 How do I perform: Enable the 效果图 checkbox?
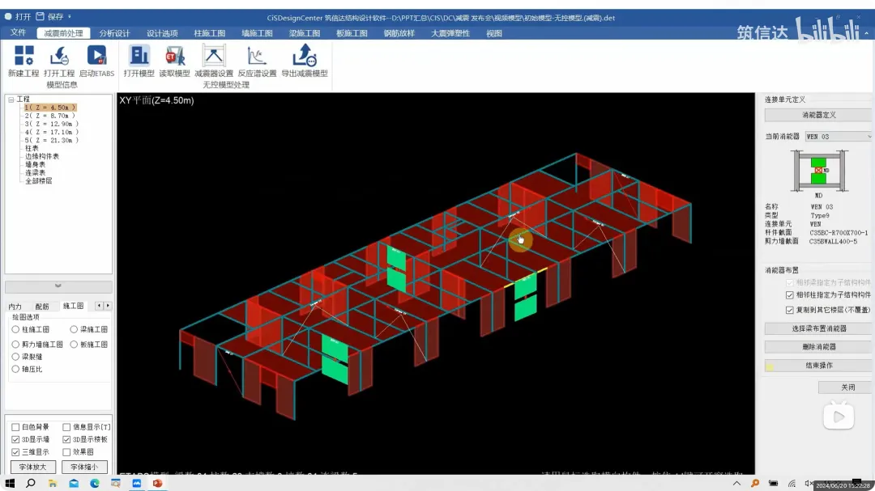(66, 452)
